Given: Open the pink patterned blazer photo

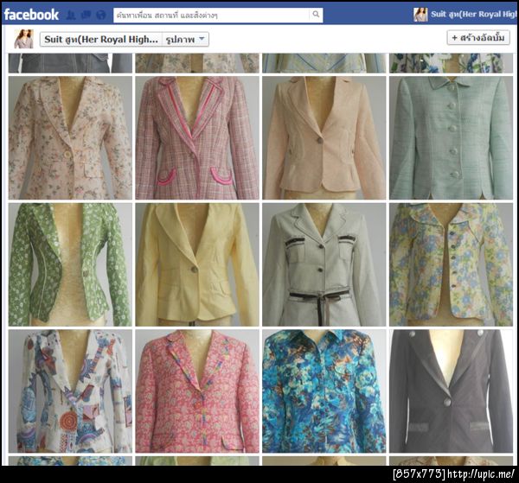Looking at the screenshot, I should [197, 391].
